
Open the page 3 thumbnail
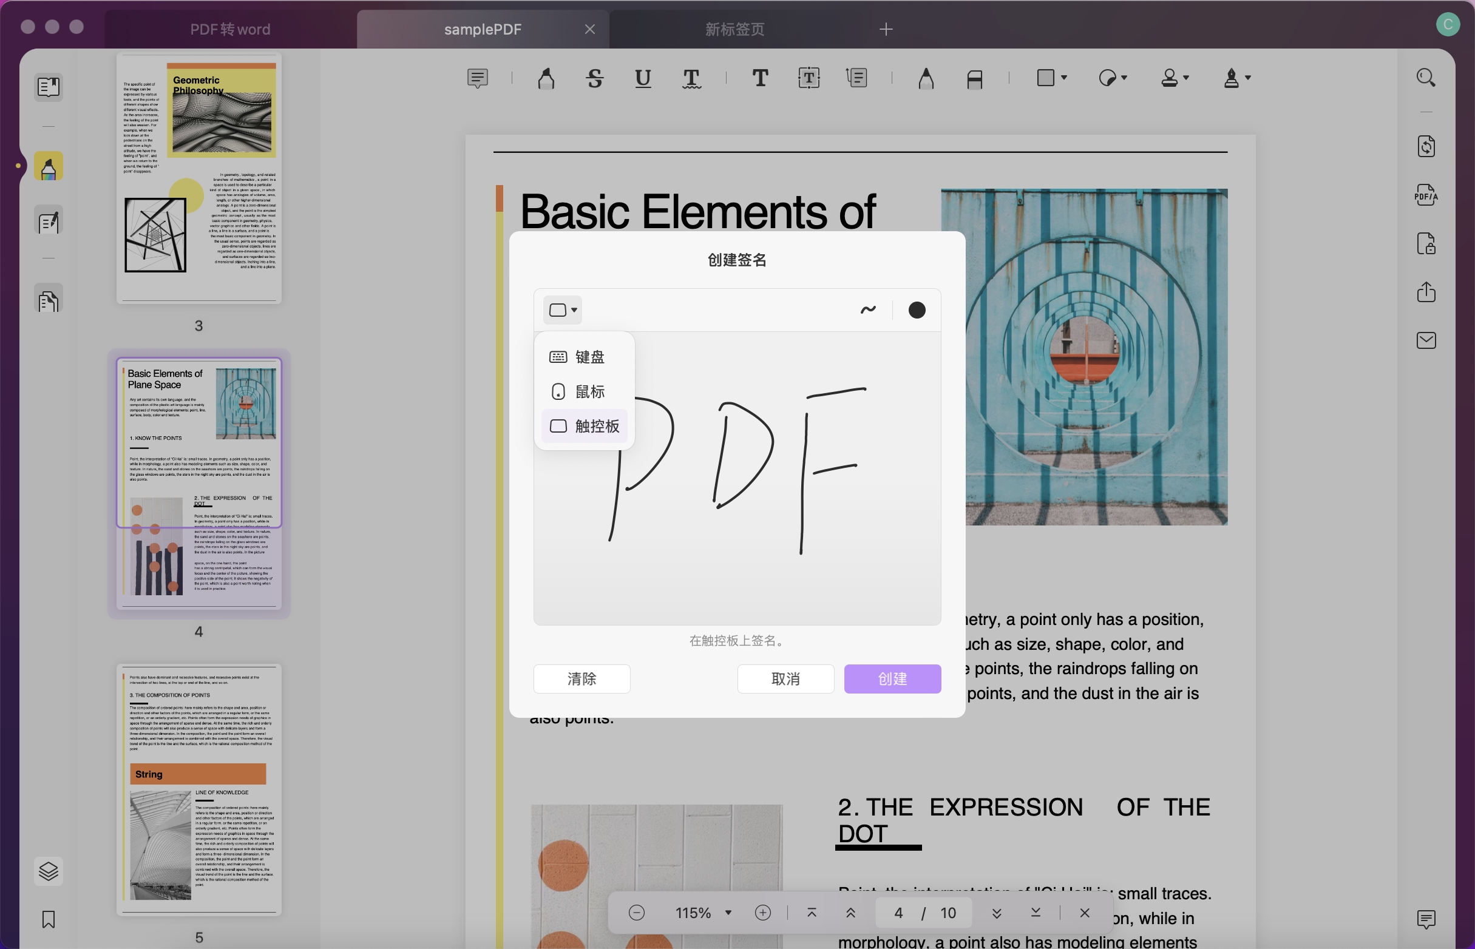(x=198, y=178)
